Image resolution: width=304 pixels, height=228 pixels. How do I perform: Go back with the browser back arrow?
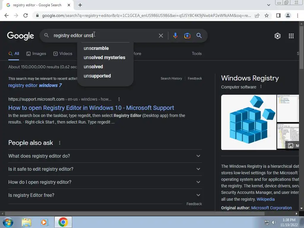pyautogui.click(x=7, y=15)
